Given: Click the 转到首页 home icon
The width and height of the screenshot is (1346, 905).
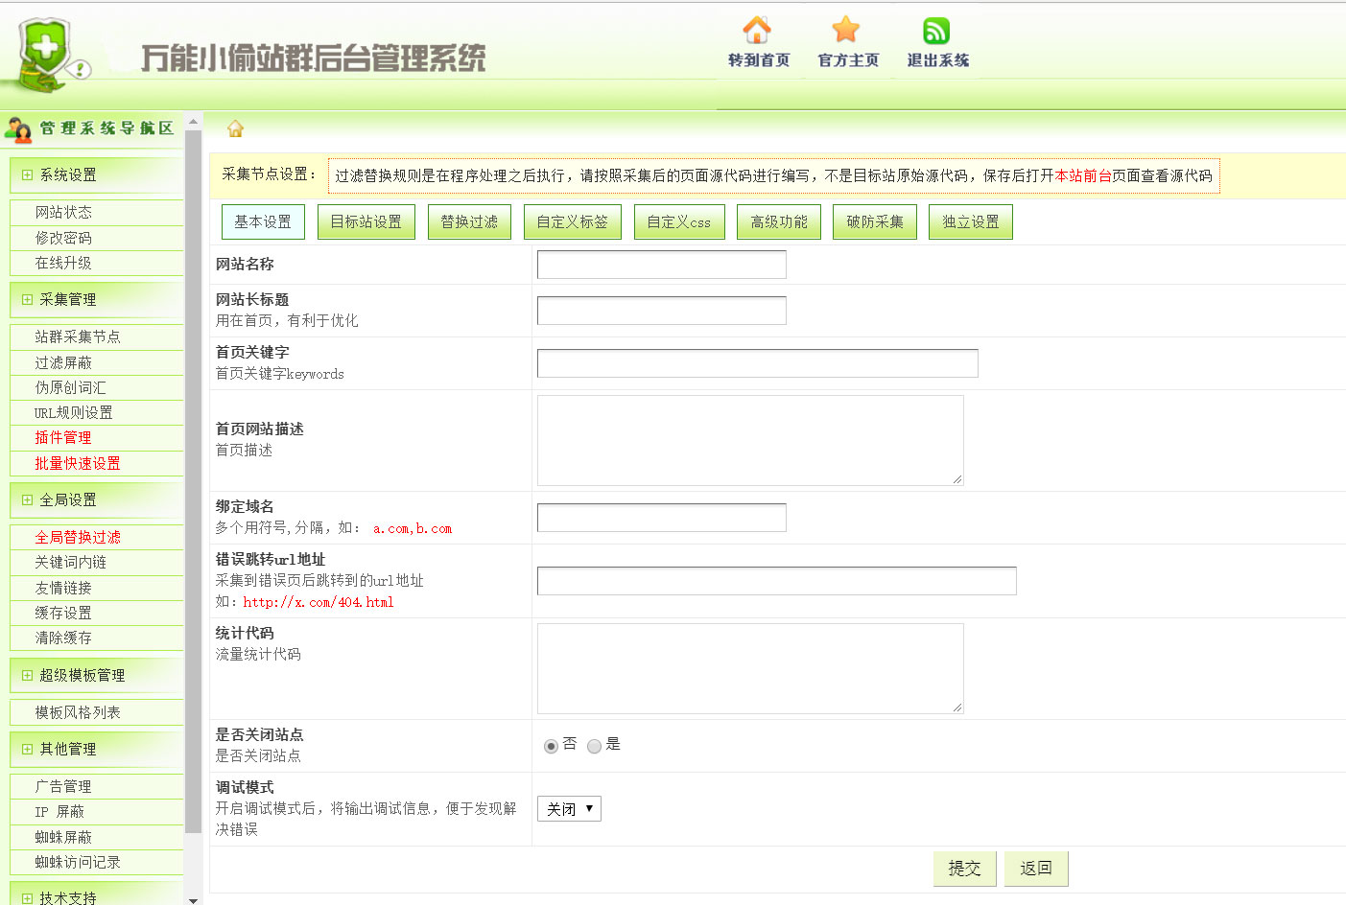Looking at the screenshot, I should click(757, 32).
